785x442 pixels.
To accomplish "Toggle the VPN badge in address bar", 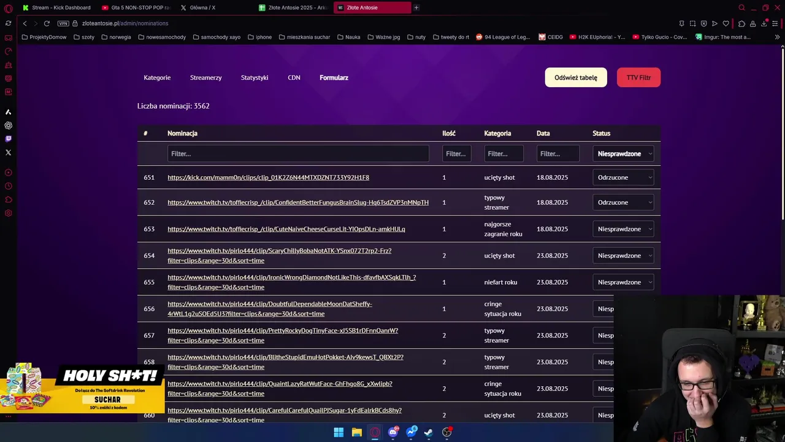I will 63,23.
